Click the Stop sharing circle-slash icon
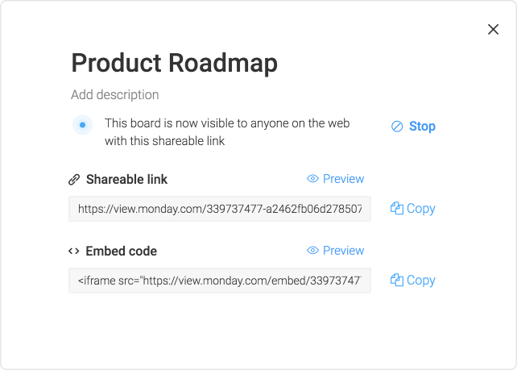The image size is (517, 370). pos(397,127)
